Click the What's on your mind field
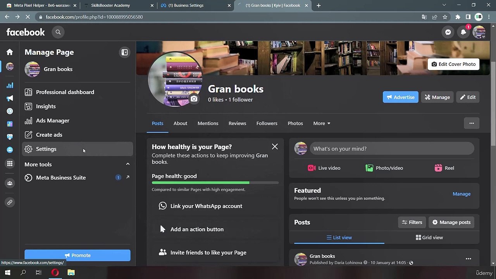This screenshot has width=496, height=279. click(x=392, y=149)
